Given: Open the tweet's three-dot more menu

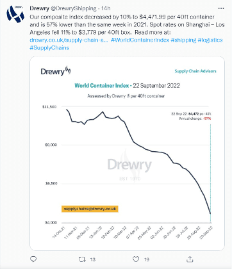Looking at the screenshot, I should 221,8.
